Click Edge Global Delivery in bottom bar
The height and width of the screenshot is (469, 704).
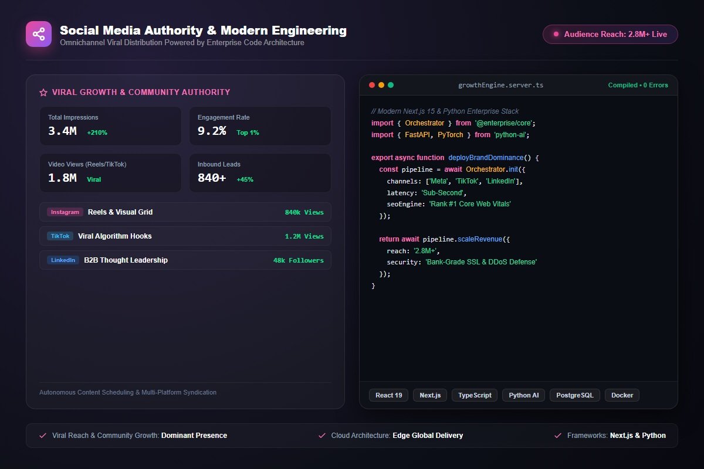(428, 436)
